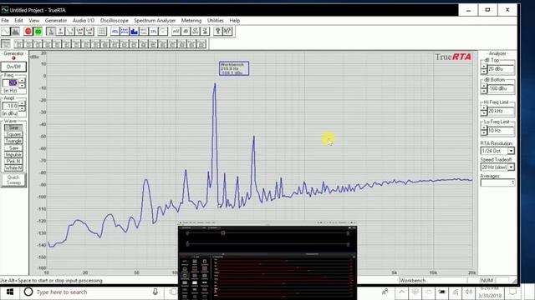
Task: Decrease generator Freq with down arrow
Action: click(x=22, y=85)
